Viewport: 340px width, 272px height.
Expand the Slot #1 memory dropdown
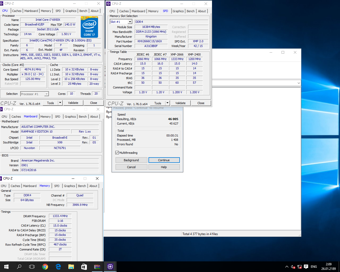coord(130,22)
